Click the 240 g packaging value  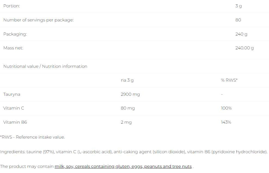pyautogui.click(x=241, y=34)
